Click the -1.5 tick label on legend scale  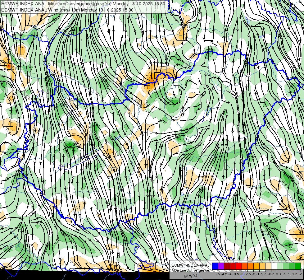tap(259, 274)
